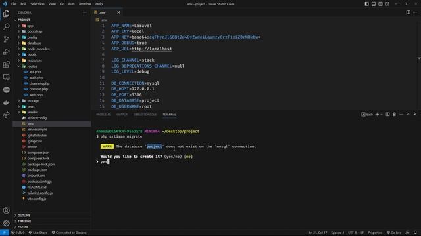Open the Edit menu
Screen dimensions: 421x236
[24, 4]
